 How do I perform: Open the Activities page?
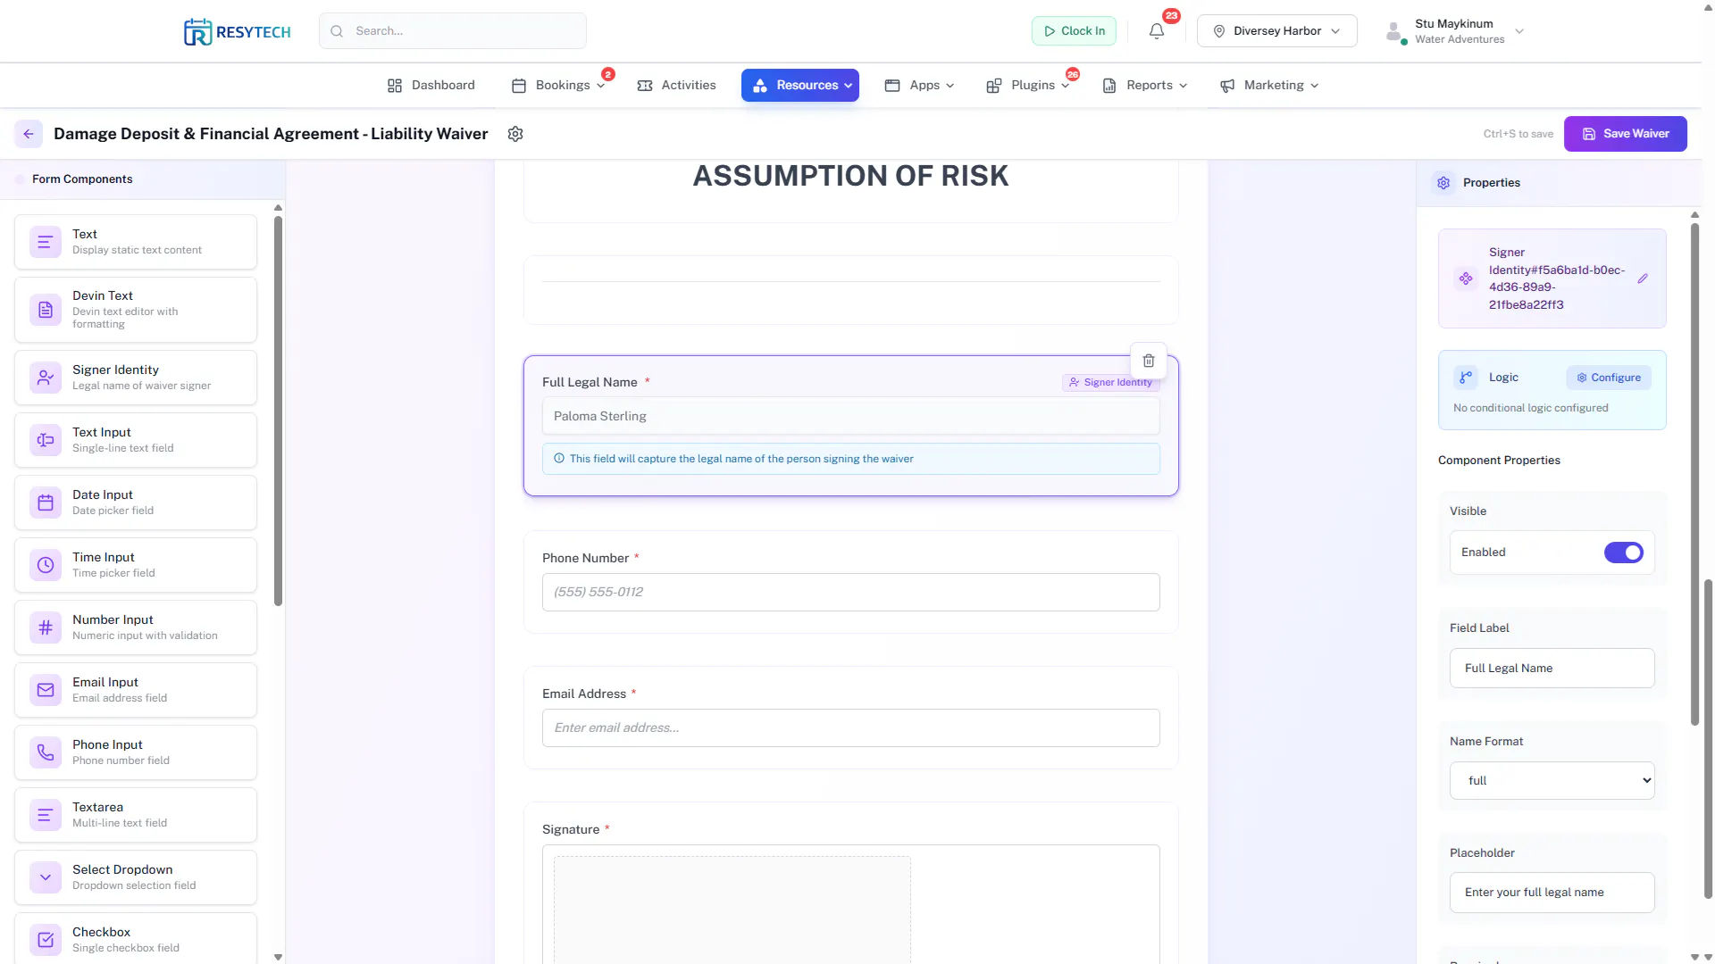tap(676, 86)
